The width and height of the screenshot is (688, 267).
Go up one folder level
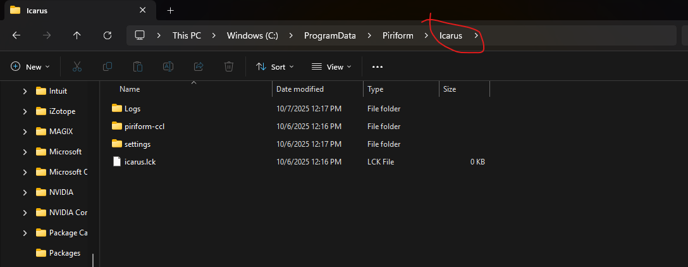tap(77, 35)
